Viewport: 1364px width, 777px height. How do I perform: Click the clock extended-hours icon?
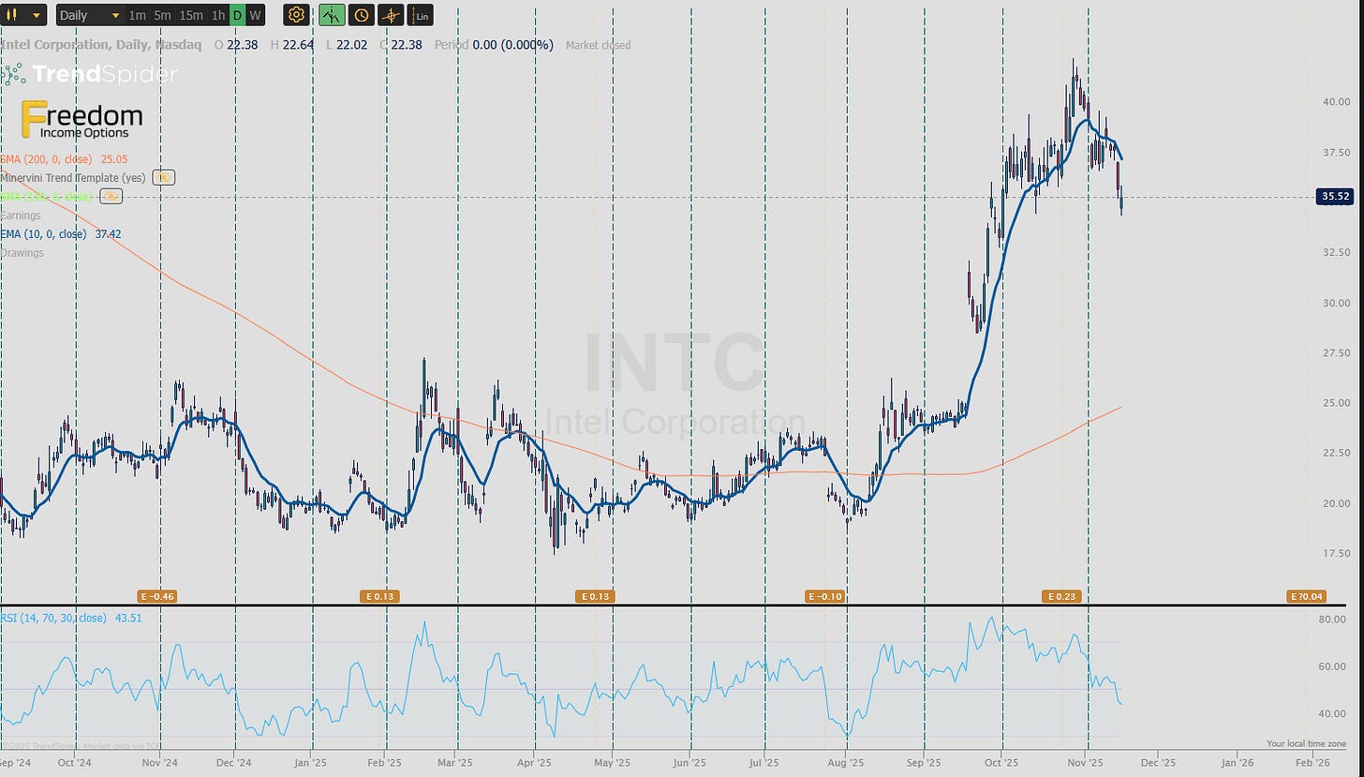pos(362,15)
